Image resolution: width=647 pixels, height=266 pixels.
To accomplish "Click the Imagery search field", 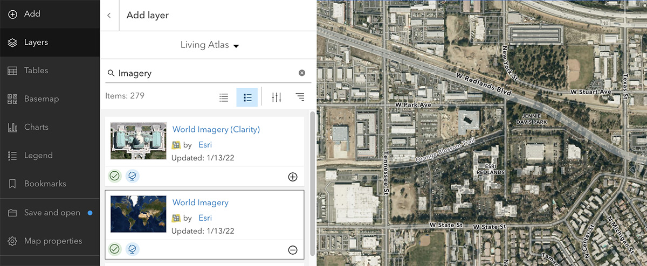I will pyautogui.click(x=205, y=73).
